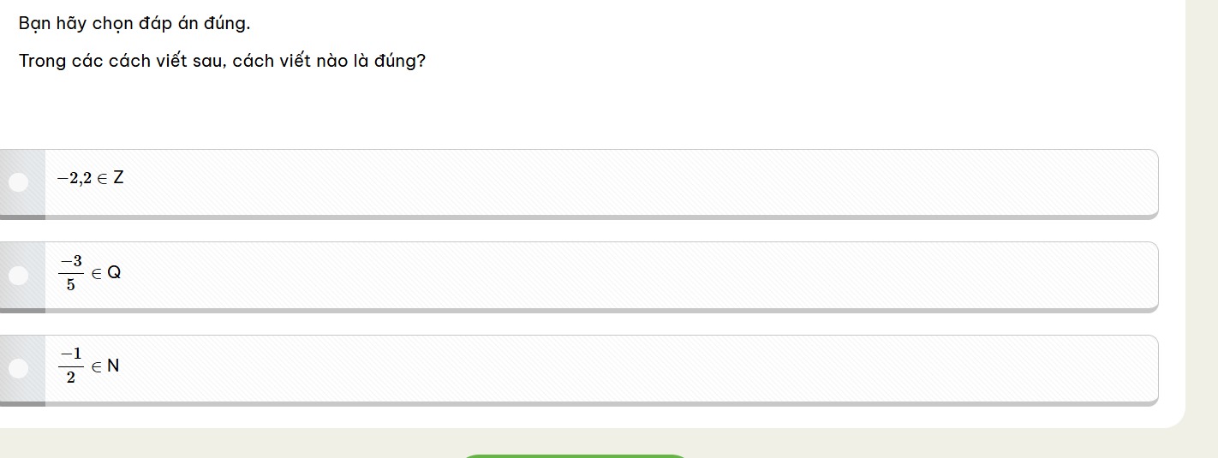Click the set letter Q in second option
Image resolution: width=1218 pixels, height=458 pixels.
tap(114, 273)
